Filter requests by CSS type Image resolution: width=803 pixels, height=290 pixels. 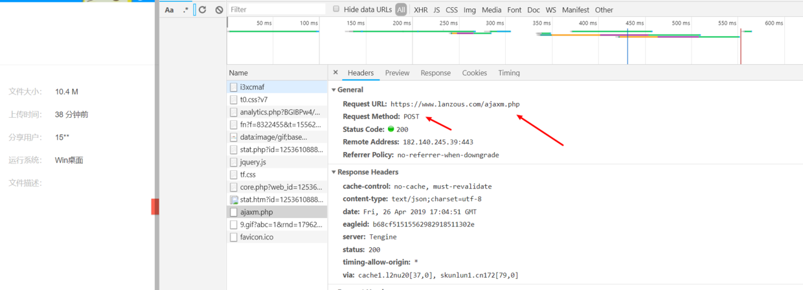(452, 10)
